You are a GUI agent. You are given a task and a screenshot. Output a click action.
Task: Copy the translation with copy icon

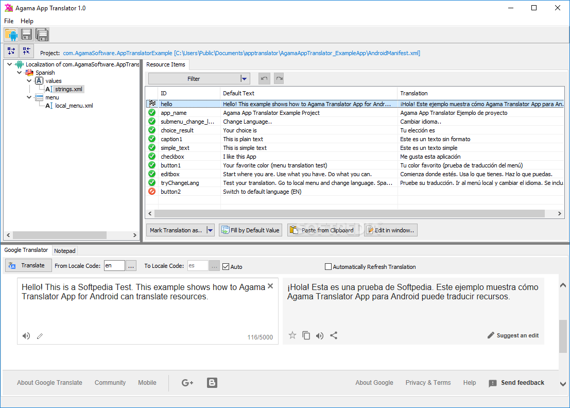(x=306, y=335)
